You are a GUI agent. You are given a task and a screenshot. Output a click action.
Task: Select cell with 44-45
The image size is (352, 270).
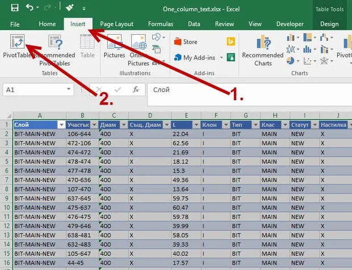pos(82,263)
